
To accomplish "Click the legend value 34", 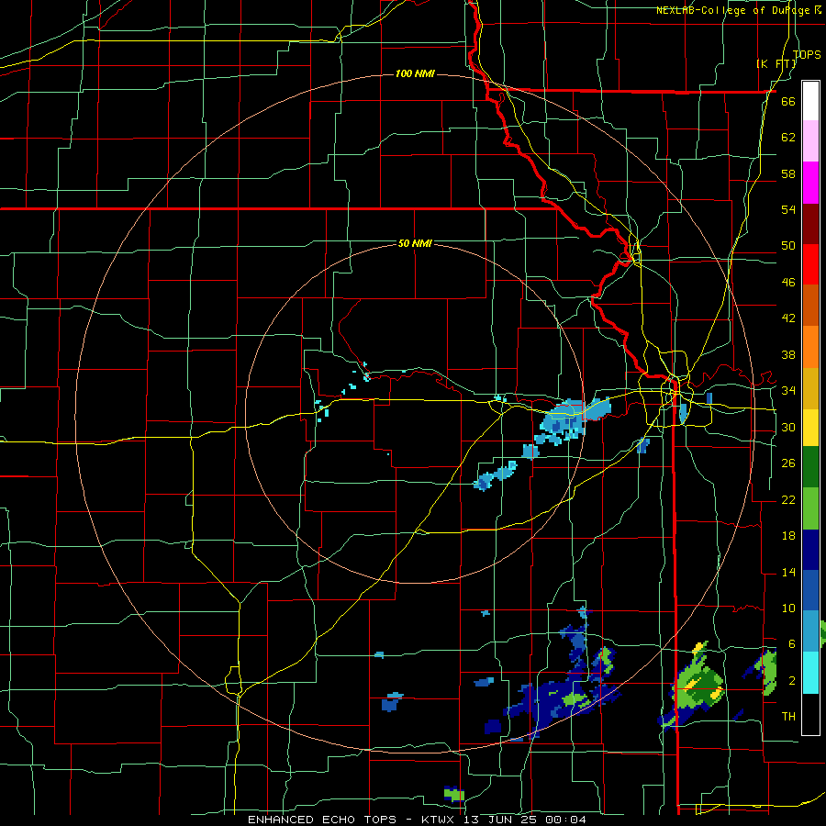I will [x=788, y=390].
